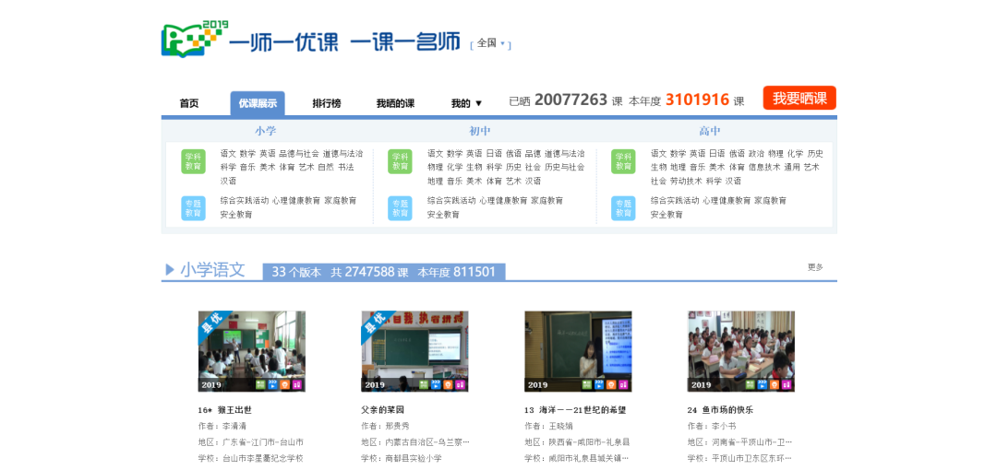Click green icon on 猴王出世 thumbnail
This screenshot has width=997, height=470.
click(x=260, y=384)
